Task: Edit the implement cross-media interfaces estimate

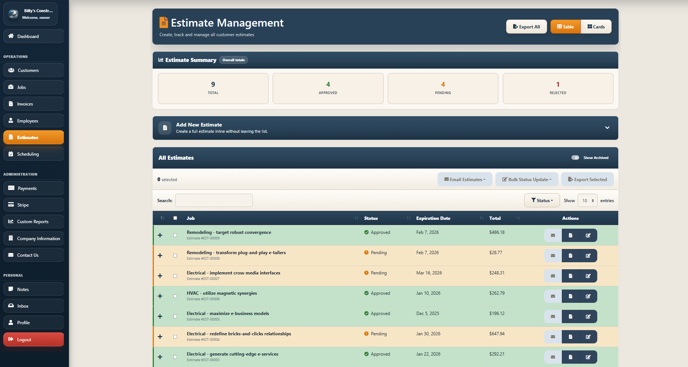Action: [x=588, y=276]
